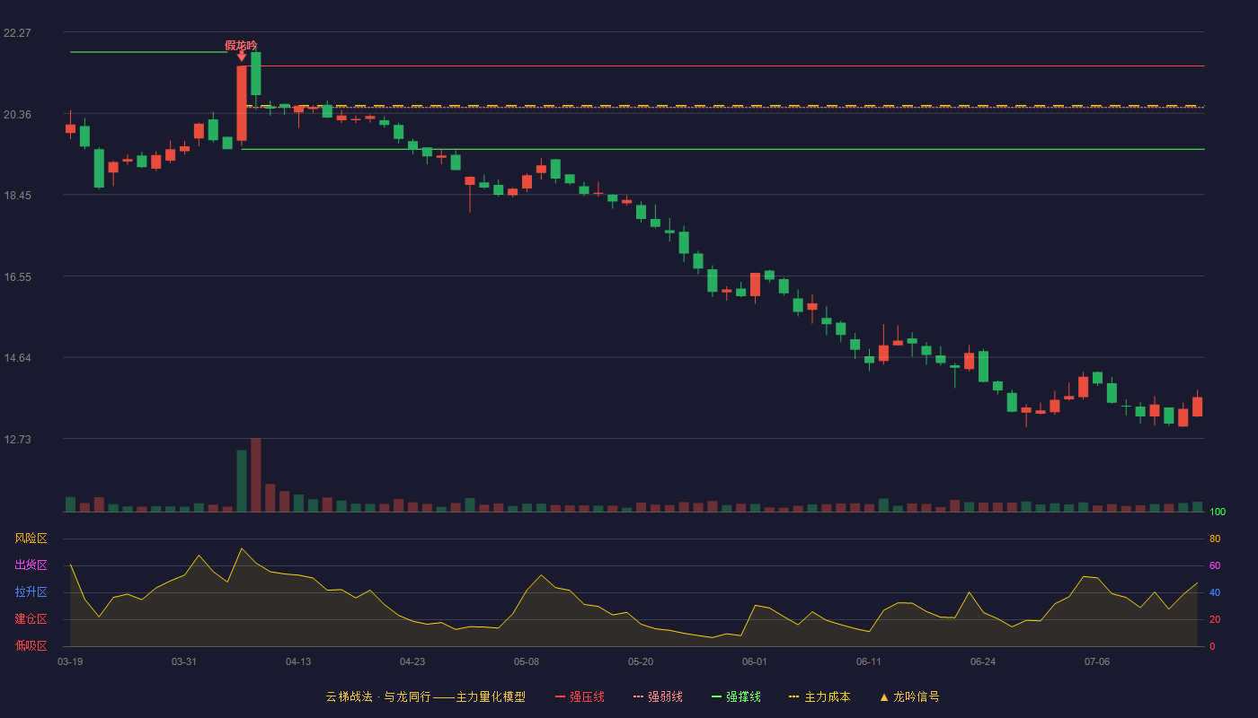Click the 03-19 date label

tap(70, 661)
